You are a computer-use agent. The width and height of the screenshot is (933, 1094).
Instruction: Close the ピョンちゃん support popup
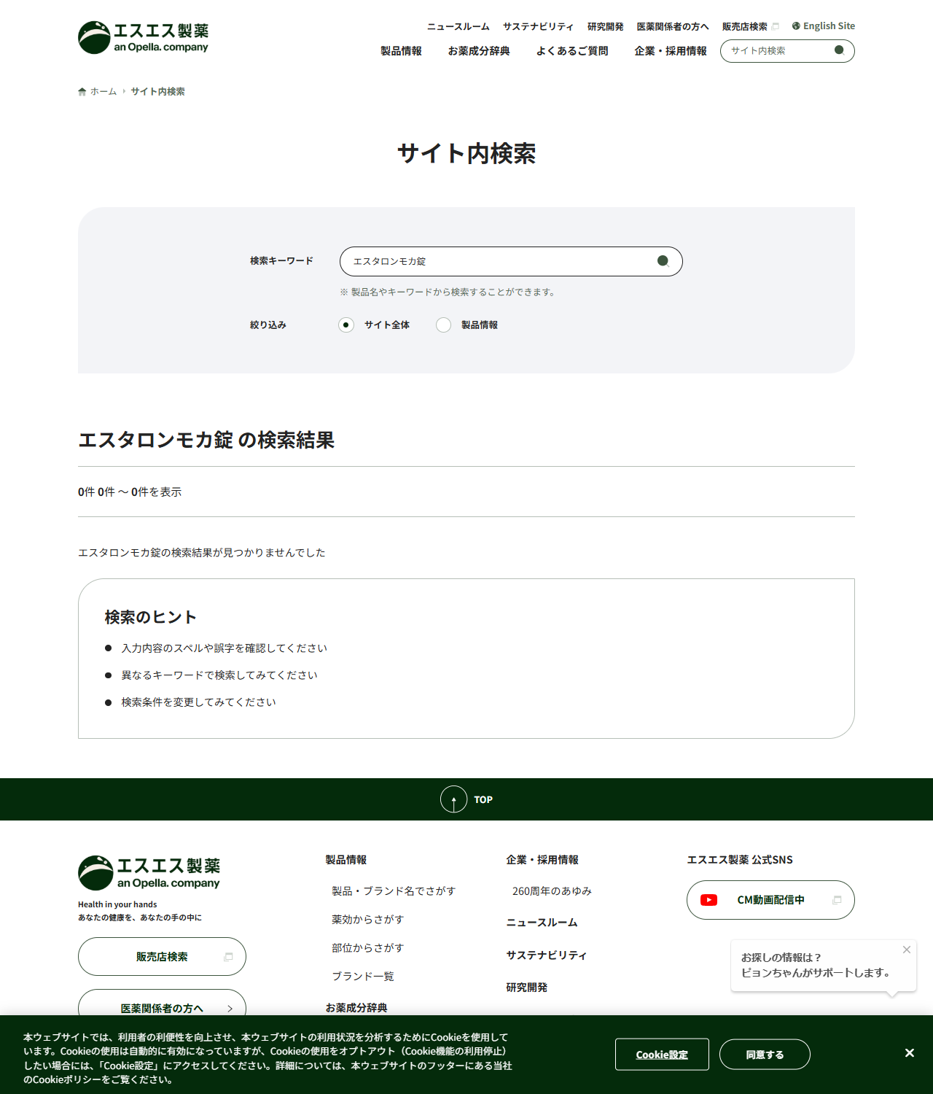coord(907,950)
